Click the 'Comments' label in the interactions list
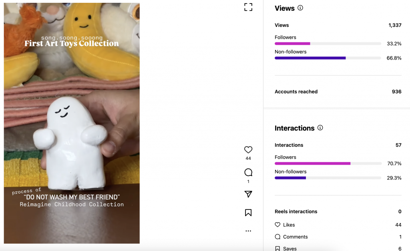Screen dimensions: 410x251 click(295, 237)
